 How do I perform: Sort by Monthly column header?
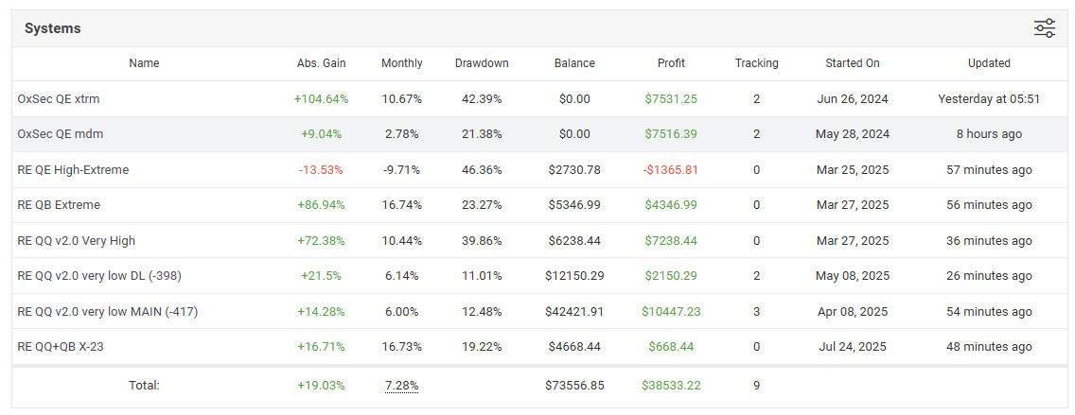click(x=402, y=63)
